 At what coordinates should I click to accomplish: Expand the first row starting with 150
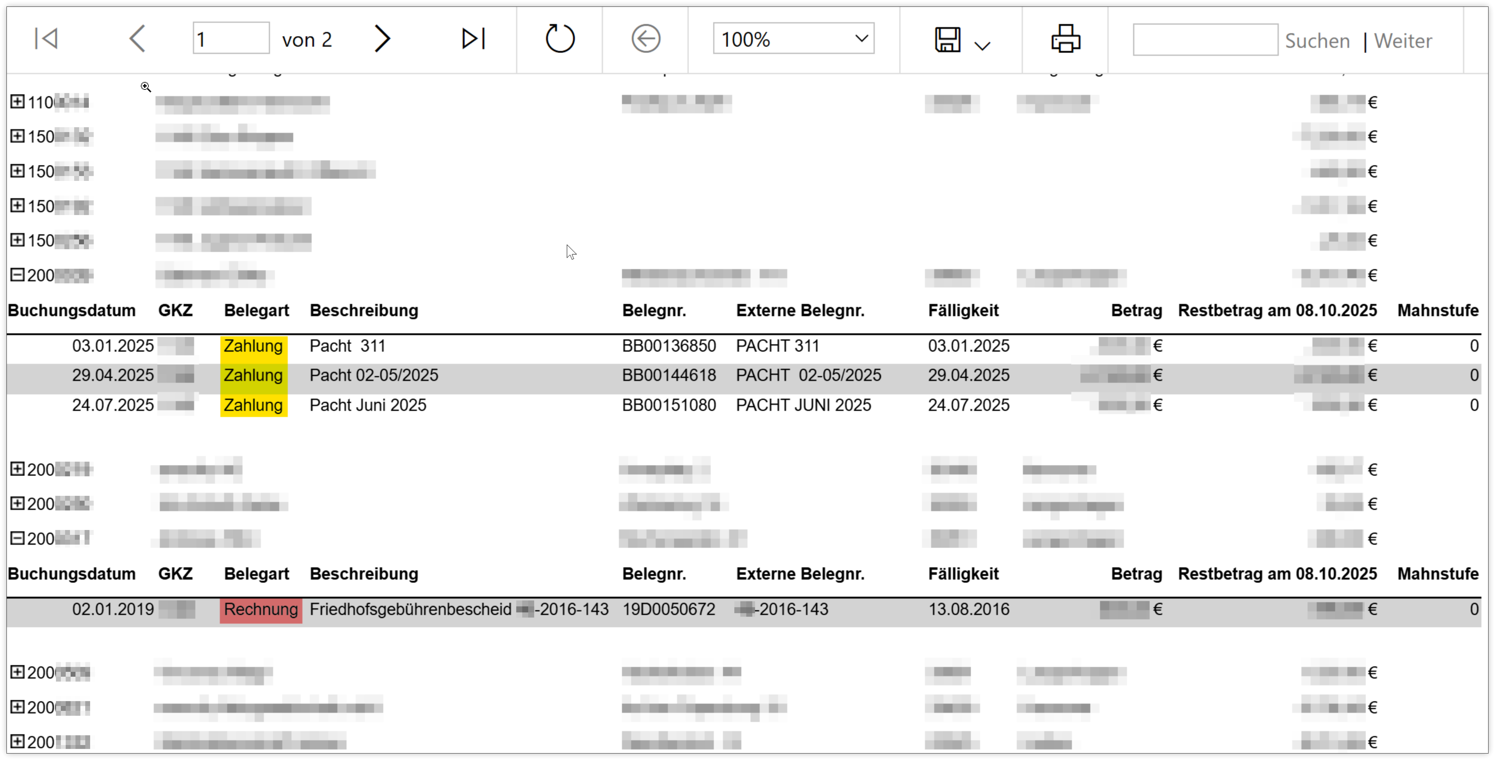tap(18, 136)
